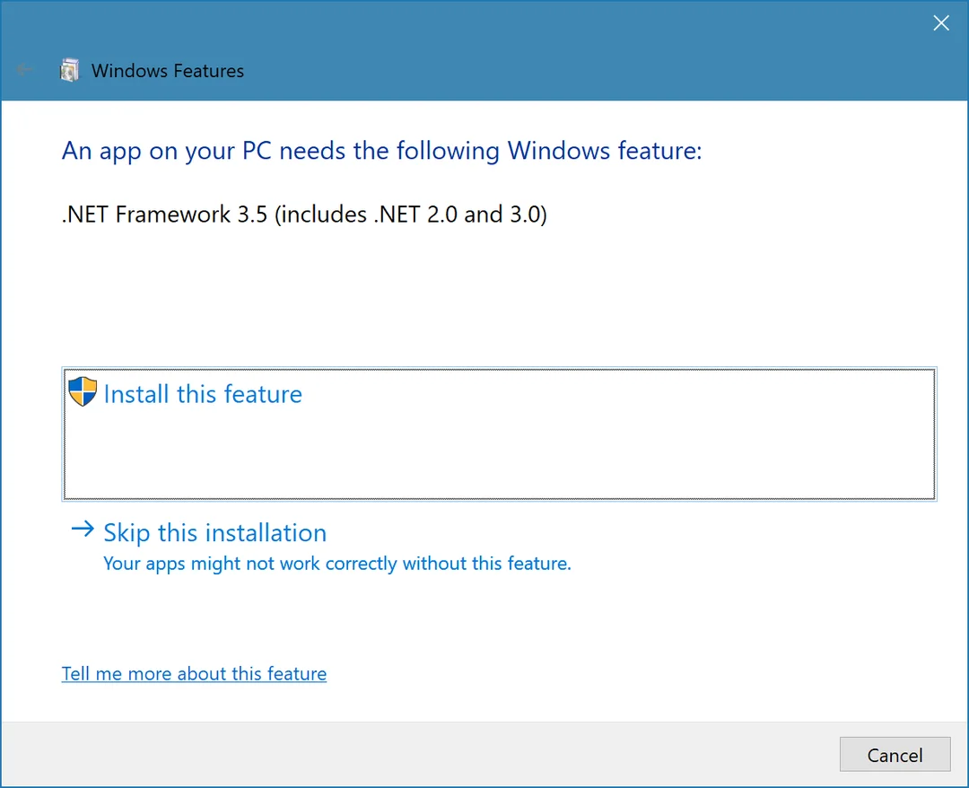
Task: Select the .NET Framework 3.5 feature text
Action: (x=304, y=215)
